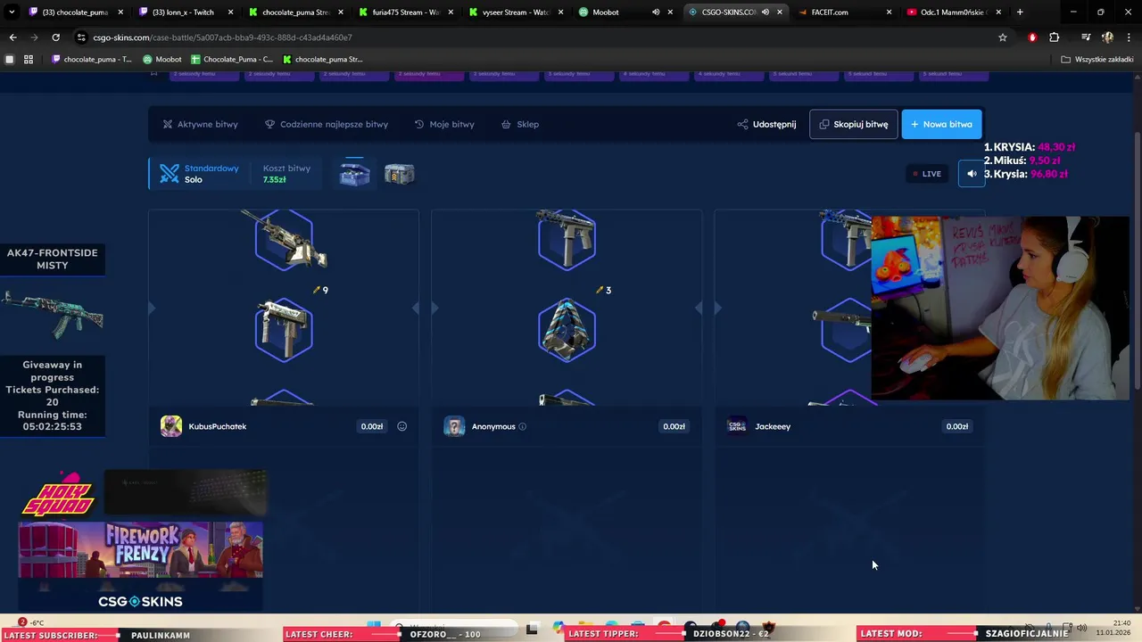Image resolution: width=1142 pixels, height=642 pixels.
Task: Click the emoji icon next to KubusPuchatek
Action: click(401, 426)
